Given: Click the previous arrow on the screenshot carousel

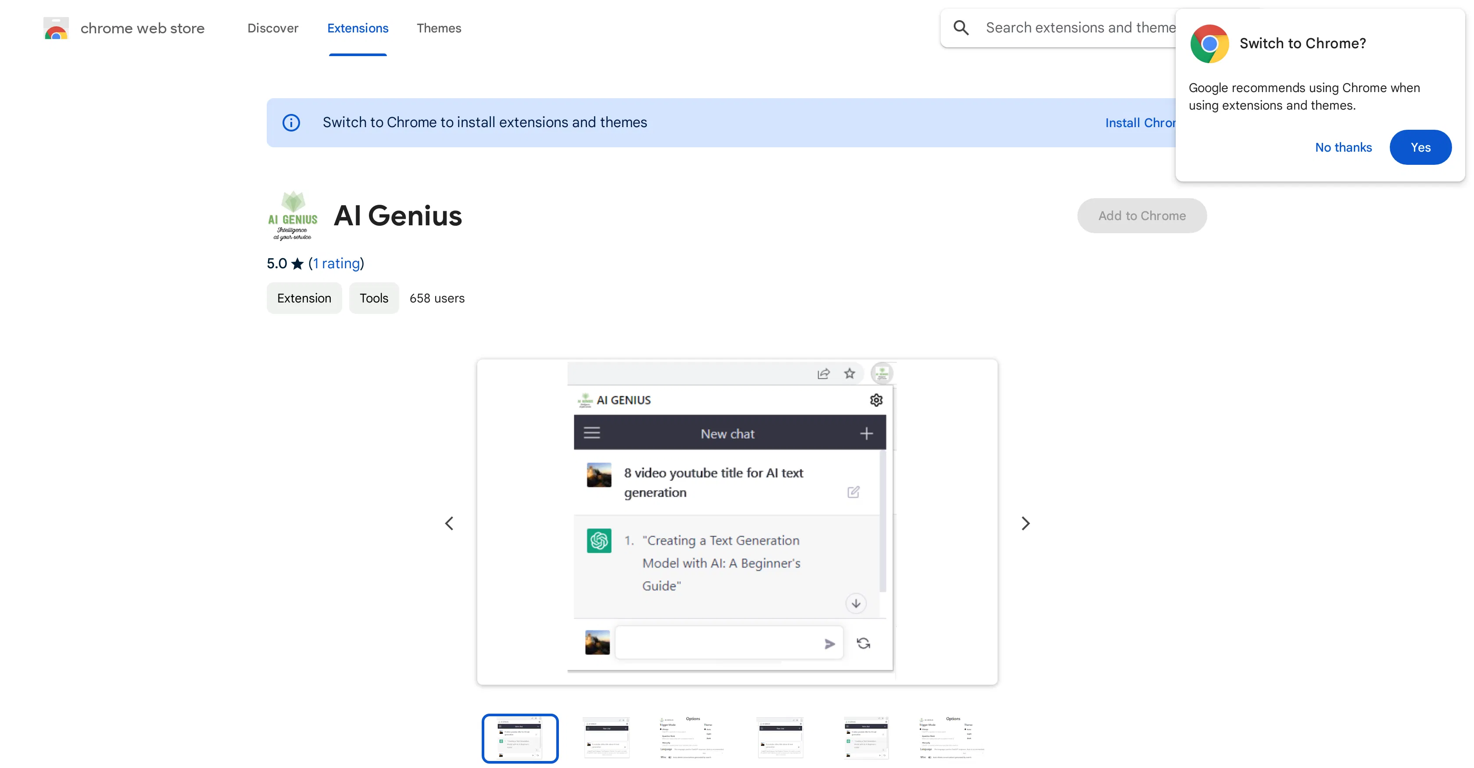Looking at the screenshot, I should (x=450, y=523).
